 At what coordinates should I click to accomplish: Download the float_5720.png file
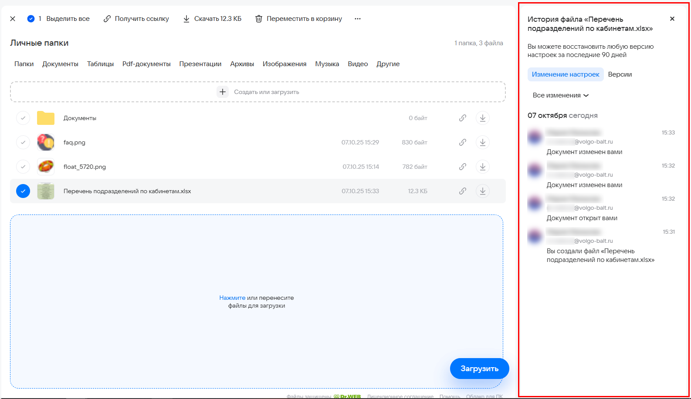click(482, 167)
